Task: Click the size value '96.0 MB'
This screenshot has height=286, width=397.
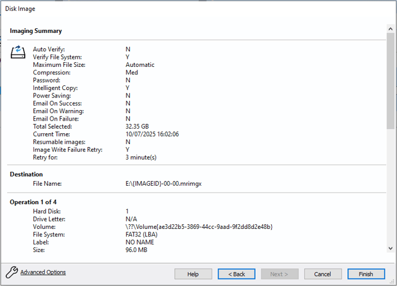Action: pyautogui.click(x=136, y=250)
